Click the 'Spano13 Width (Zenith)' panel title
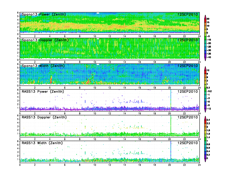Viewport: 229px width, 177px height. click(43, 66)
